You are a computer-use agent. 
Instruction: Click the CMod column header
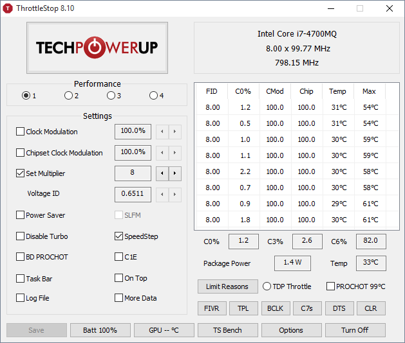(x=275, y=91)
